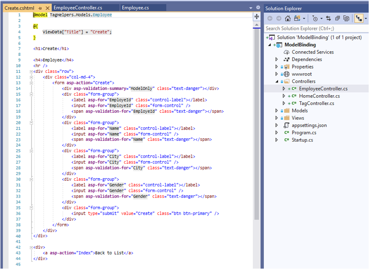Collapse the form asp-action region
The height and width of the screenshot is (269, 370).
point(31,83)
